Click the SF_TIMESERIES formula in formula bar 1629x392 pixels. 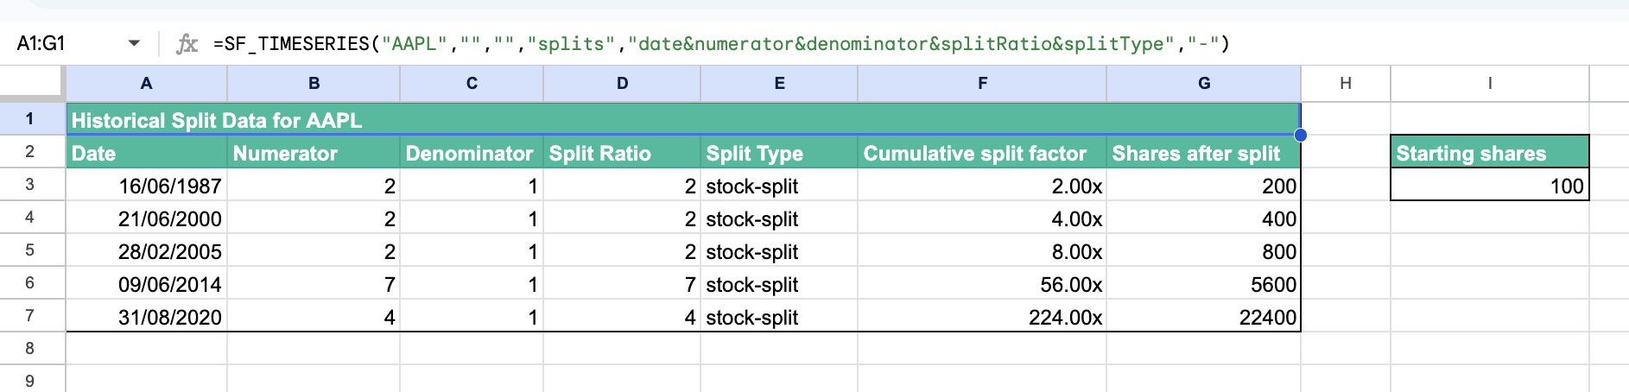(x=721, y=43)
